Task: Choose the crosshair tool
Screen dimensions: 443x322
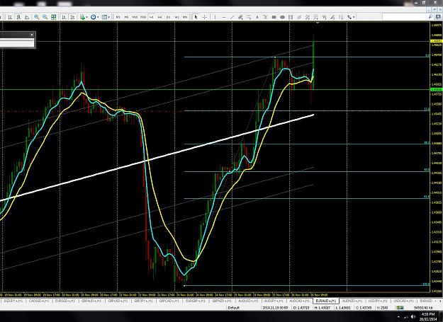Action: [x=205, y=17]
